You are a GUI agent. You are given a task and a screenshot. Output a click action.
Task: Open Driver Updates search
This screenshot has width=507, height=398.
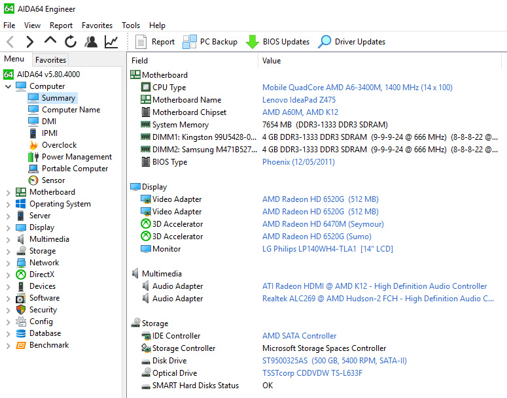pos(352,42)
